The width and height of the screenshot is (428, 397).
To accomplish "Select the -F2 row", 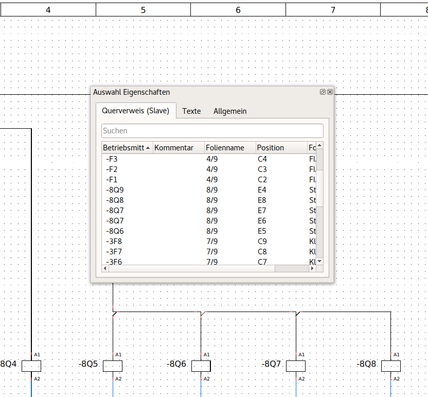I will coord(209,169).
